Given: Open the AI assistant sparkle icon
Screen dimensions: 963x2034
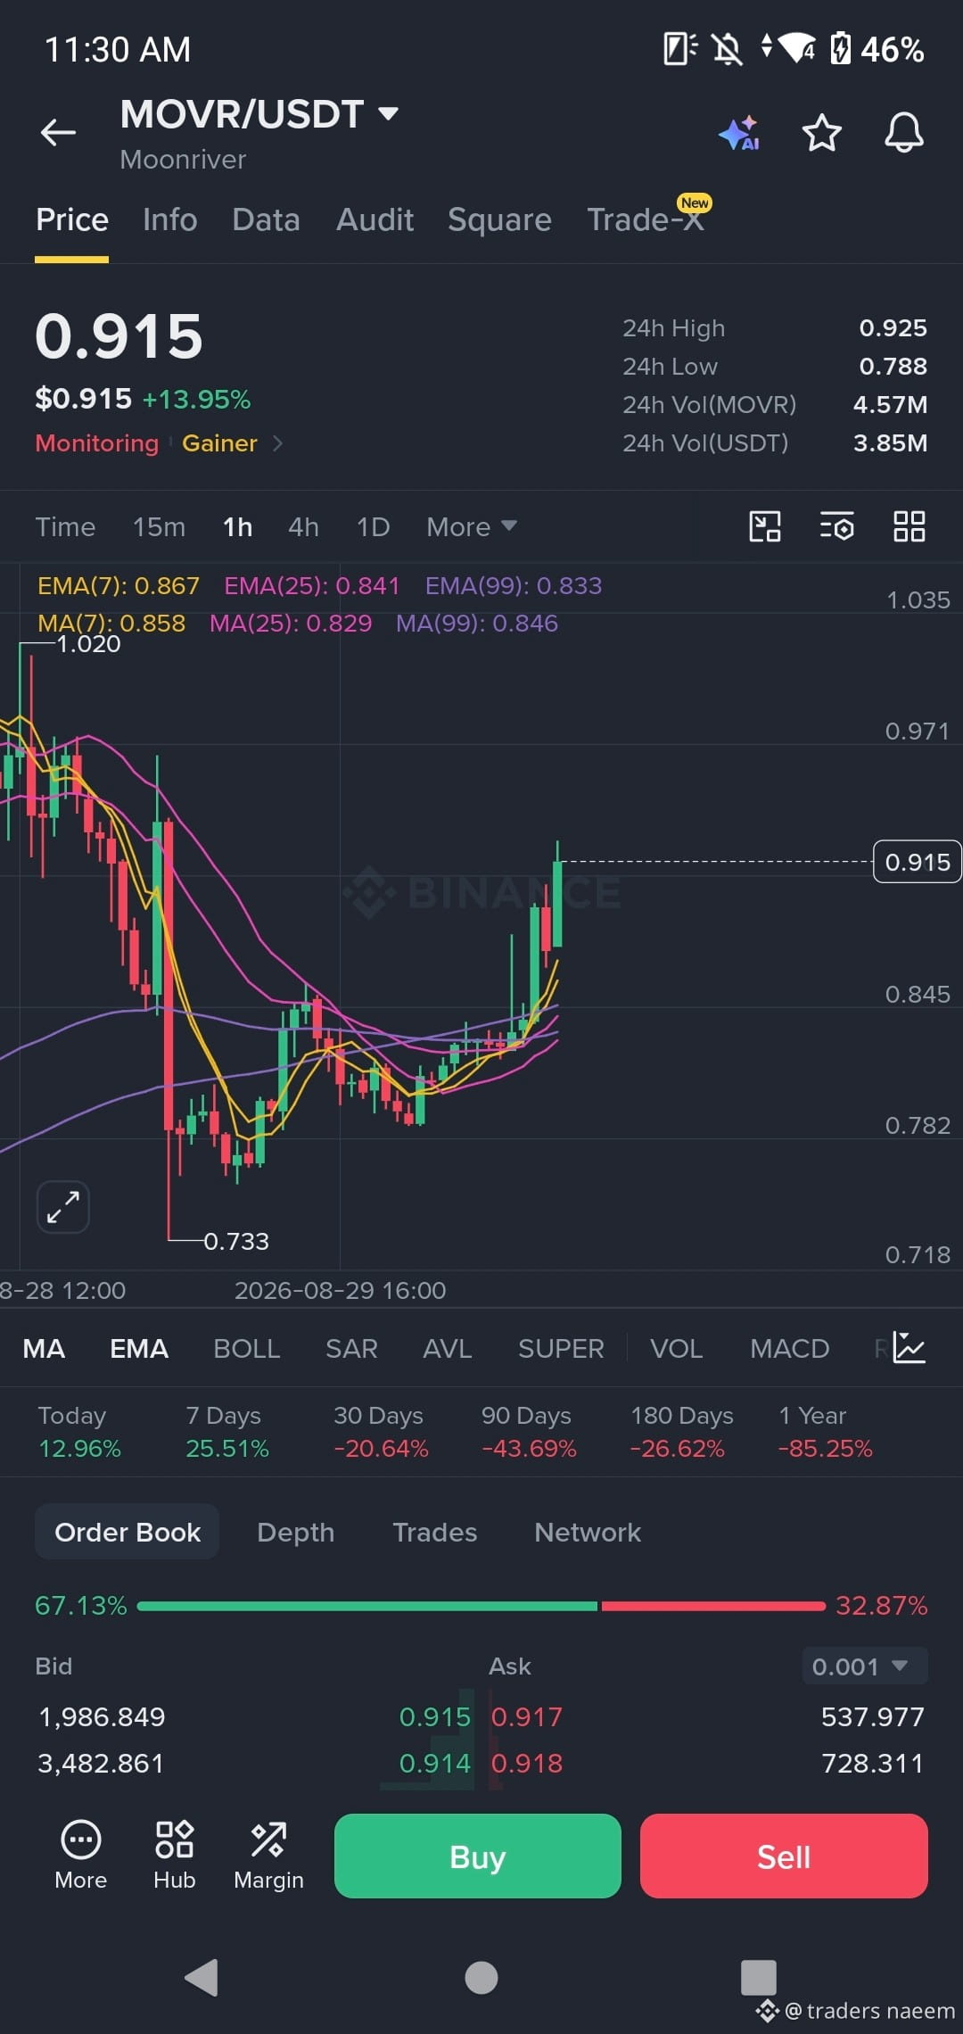Looking at the screenshot, I should 739,133.
